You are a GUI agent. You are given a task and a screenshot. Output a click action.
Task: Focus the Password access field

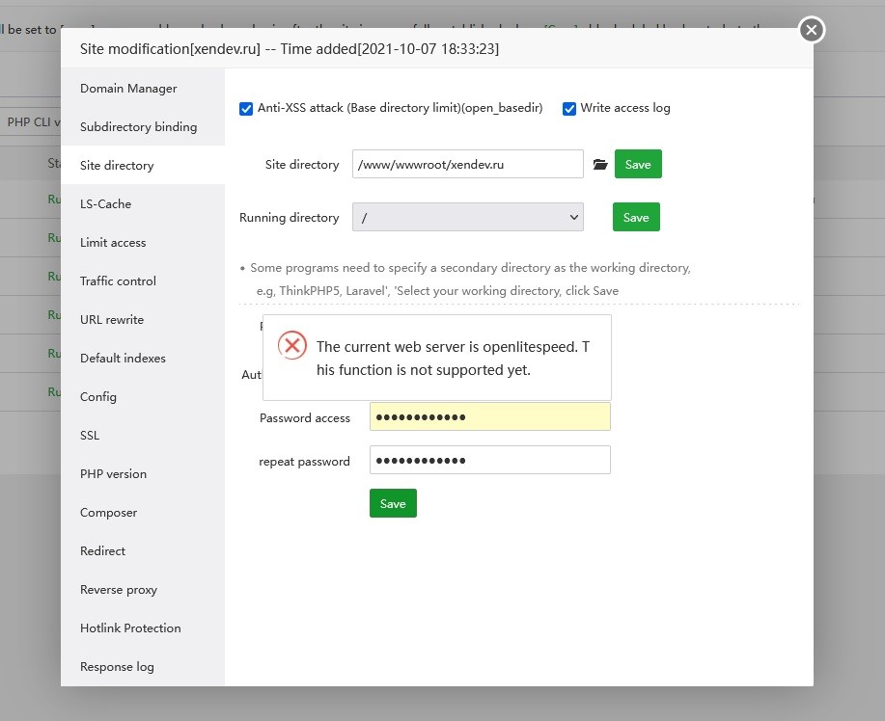point(490,416)
